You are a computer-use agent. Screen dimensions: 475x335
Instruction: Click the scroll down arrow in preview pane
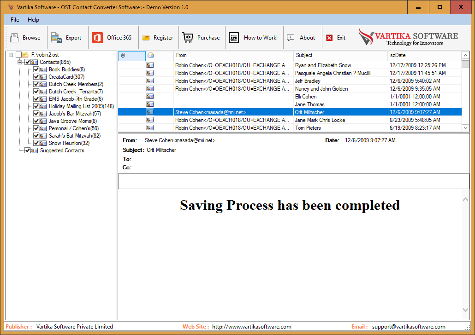(x=466, y=310)
